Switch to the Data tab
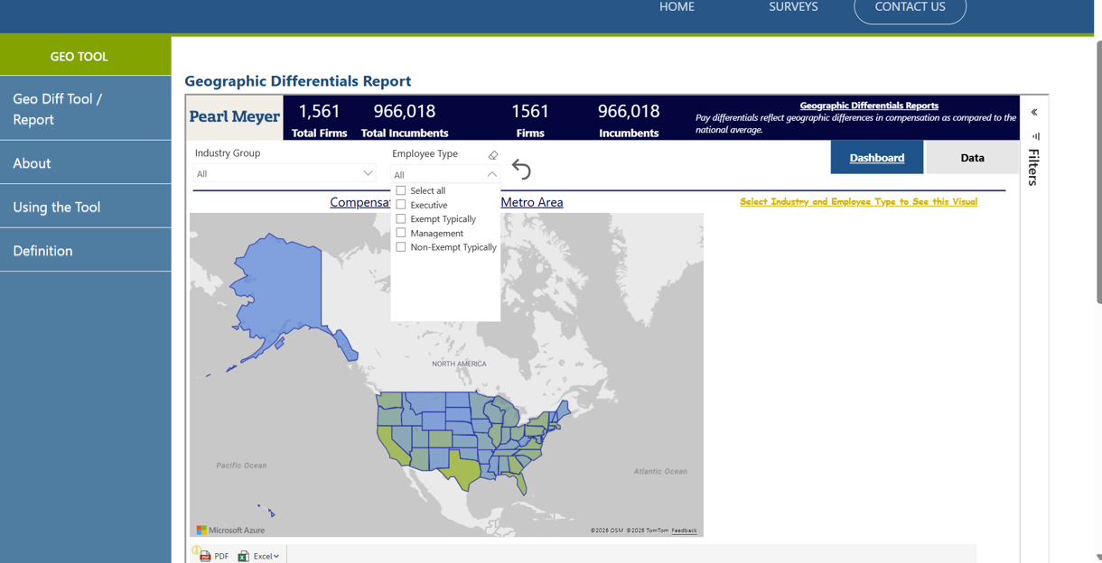This screenshot has height=563, width=1102. point(972,158)
